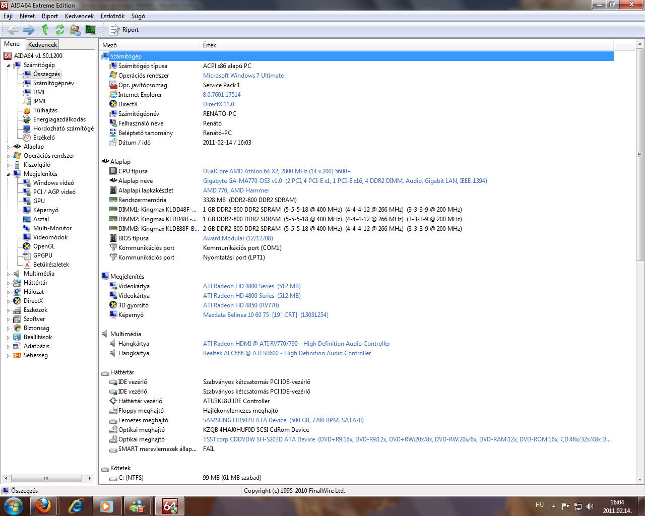Open Realtek ALC888 audio controller link

[x=287, y=353]
